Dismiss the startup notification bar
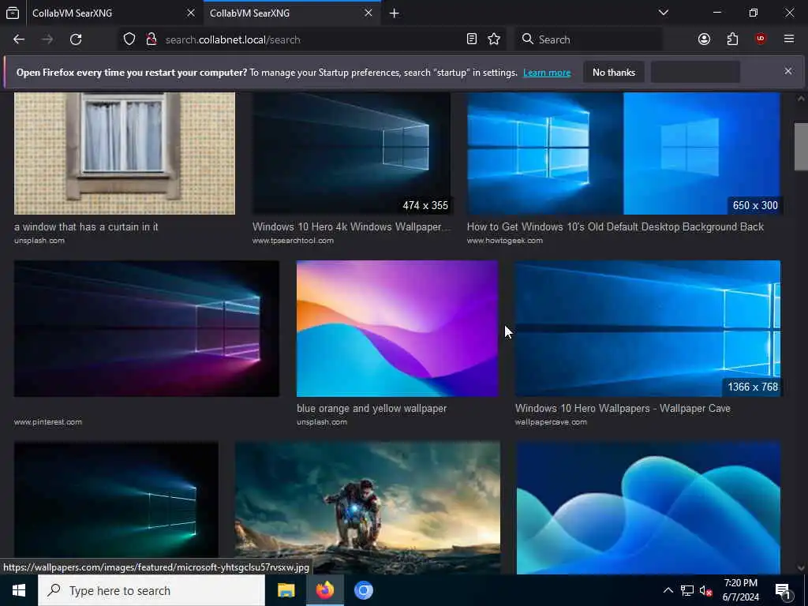 click(x=788, y=71)
